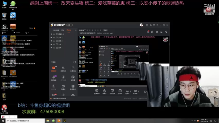This screenshot has width=219, height=123.
Task: Toggle visibility of the 文本 2 layer
Action: [51, 41]
